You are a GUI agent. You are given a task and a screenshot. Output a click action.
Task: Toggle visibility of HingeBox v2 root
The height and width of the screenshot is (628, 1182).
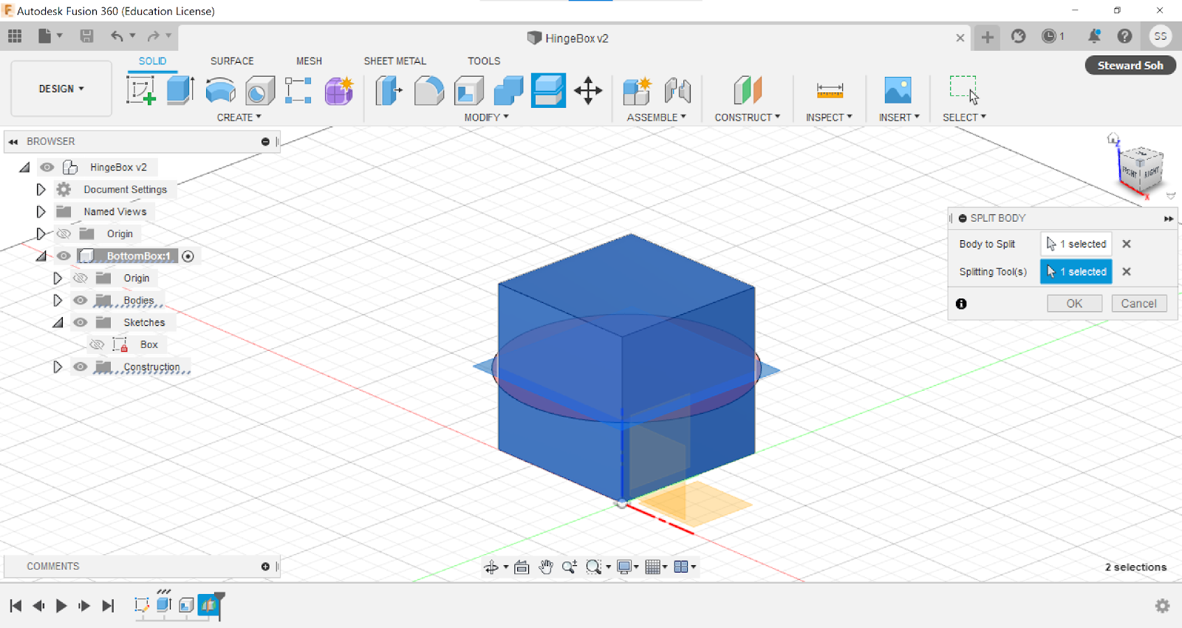tap(47, 167)
